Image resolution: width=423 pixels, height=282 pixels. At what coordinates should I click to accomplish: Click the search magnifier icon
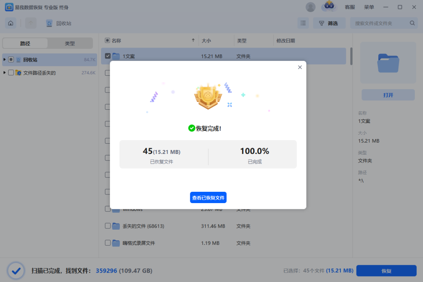click(x=412, y=23)
